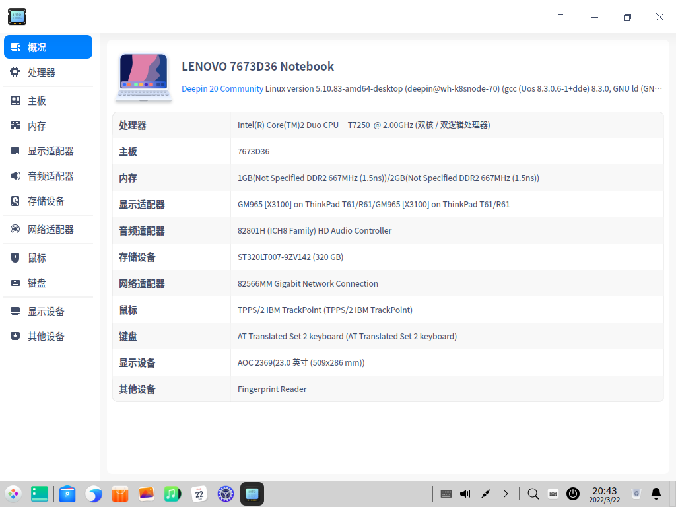Expand hidden tray icons with the chevron
Screen dimensions: 676x507
click(506, 493)
